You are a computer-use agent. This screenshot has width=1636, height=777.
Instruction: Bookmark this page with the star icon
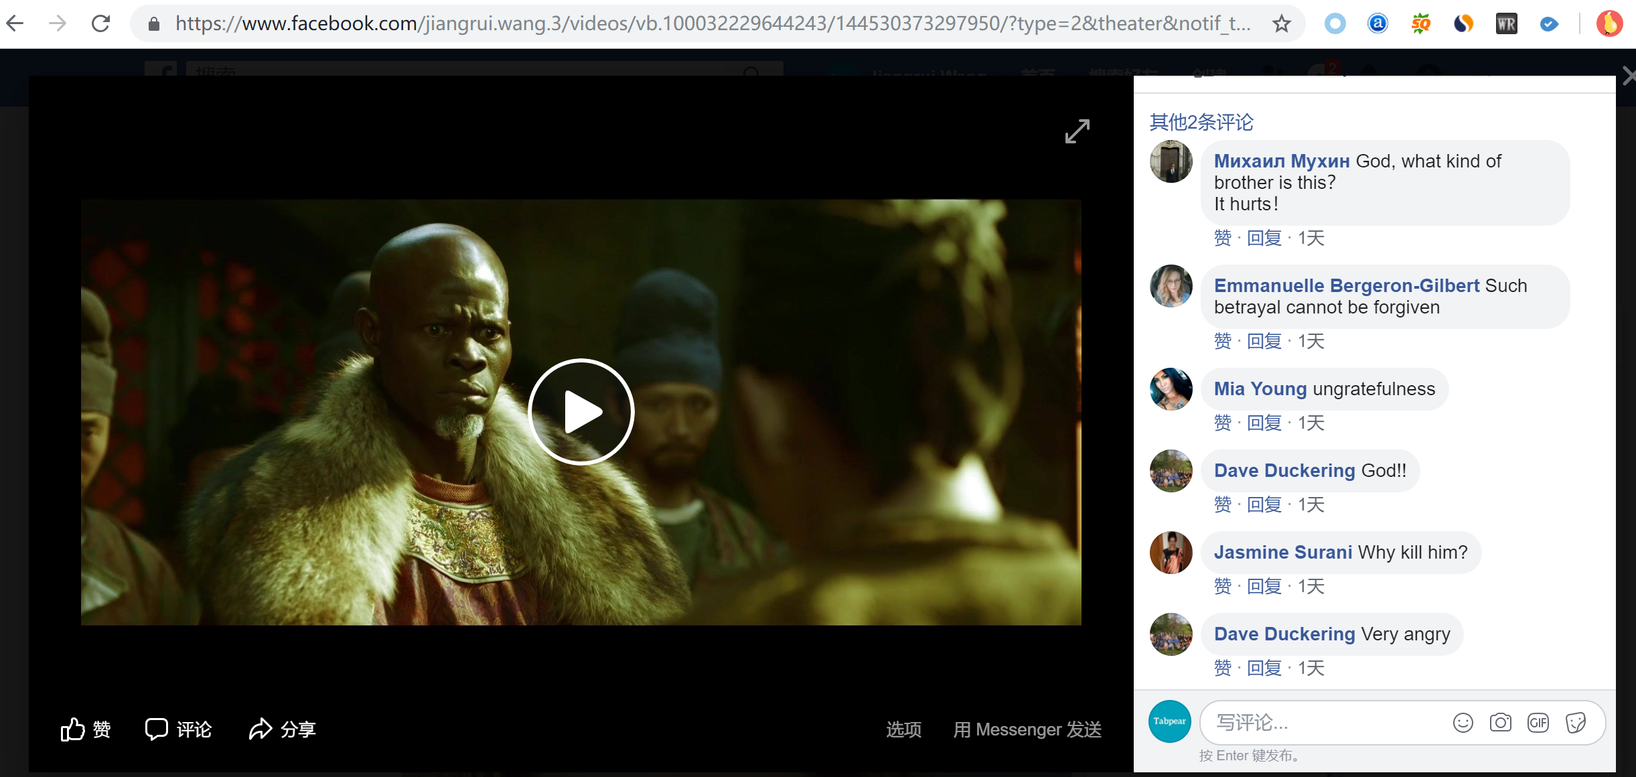pos(1281,24)
